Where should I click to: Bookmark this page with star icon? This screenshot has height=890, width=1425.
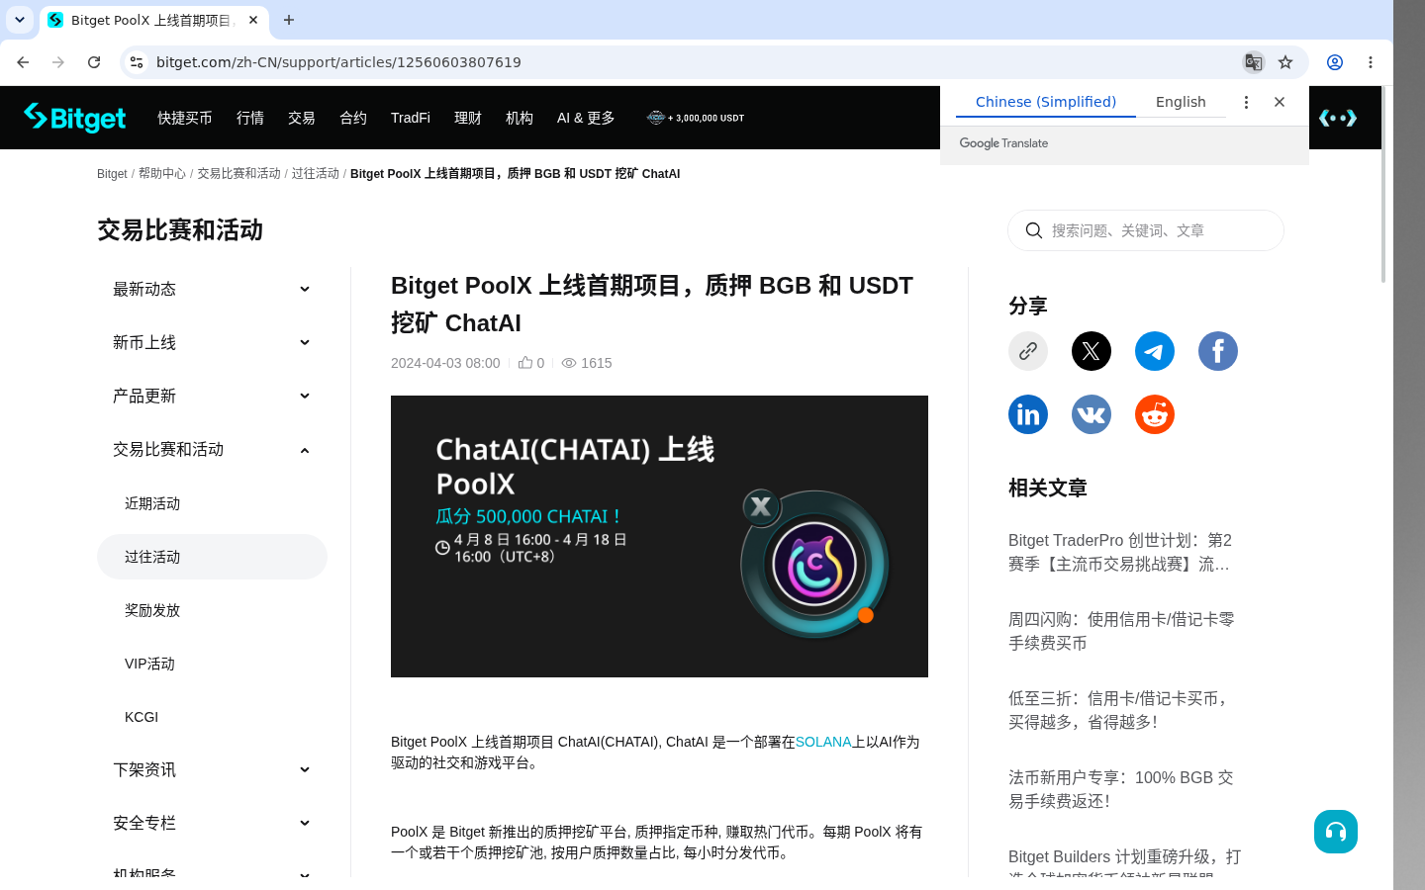pyautogui.click(x=1285, y=62)
